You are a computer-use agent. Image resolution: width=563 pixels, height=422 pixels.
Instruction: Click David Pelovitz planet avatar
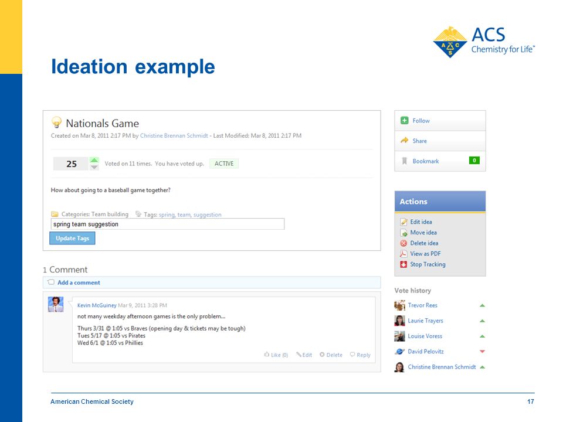399,352
